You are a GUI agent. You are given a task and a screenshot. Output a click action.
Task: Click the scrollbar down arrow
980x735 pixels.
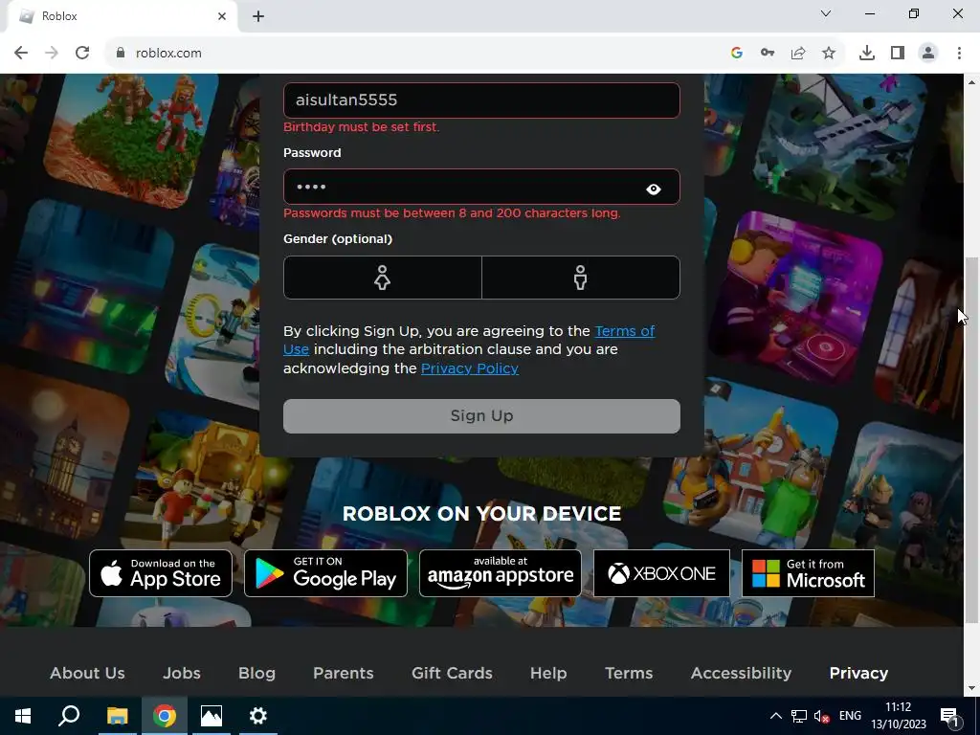[x=972, y=688]
